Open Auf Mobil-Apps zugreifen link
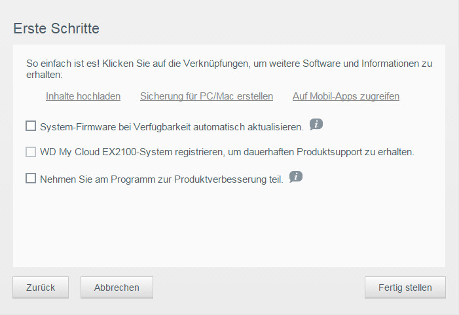Screen dimensions: 459x315 [x=346, y=96]
